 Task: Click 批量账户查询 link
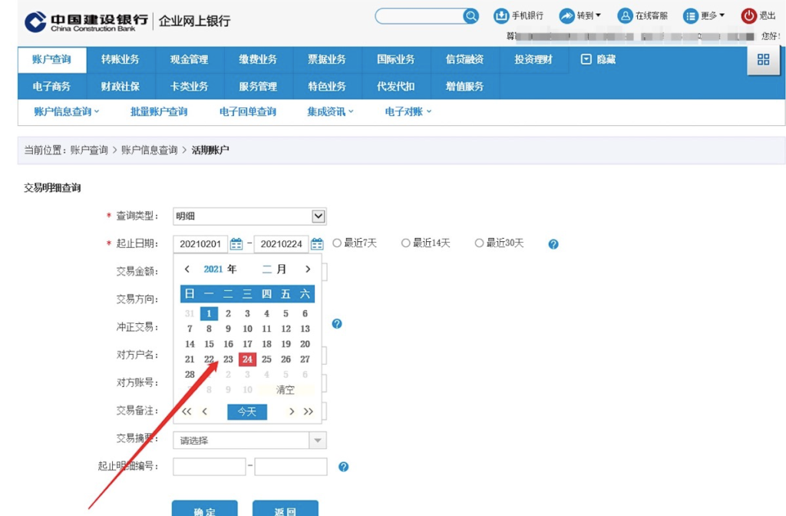159,112
